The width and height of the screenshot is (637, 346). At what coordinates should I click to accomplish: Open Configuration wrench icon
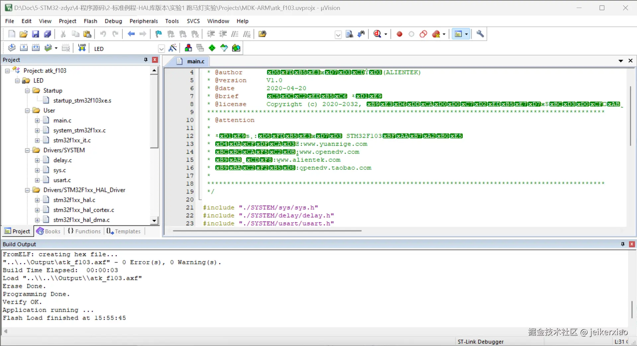pos(480,34)
